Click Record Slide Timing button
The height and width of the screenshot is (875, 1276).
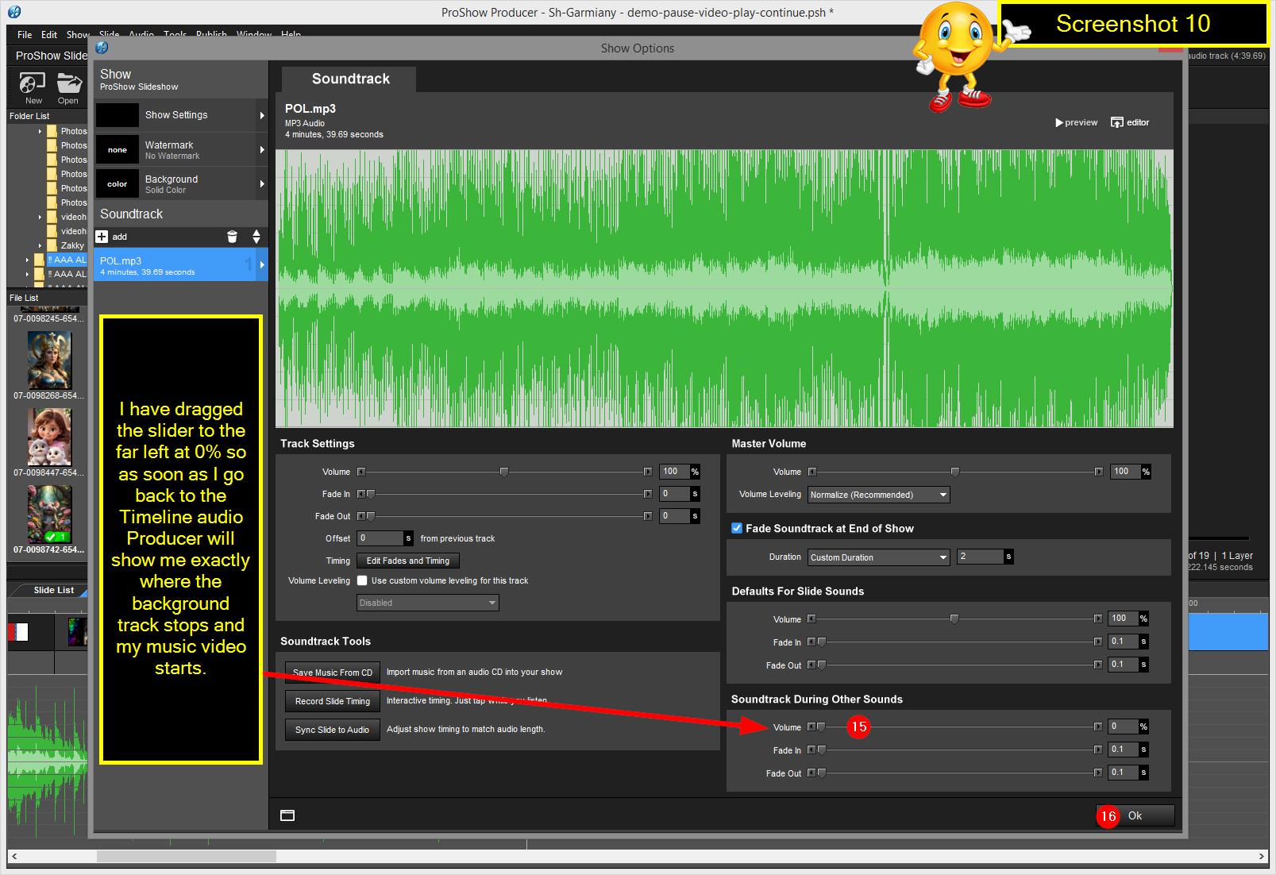(x=332, y=701)
